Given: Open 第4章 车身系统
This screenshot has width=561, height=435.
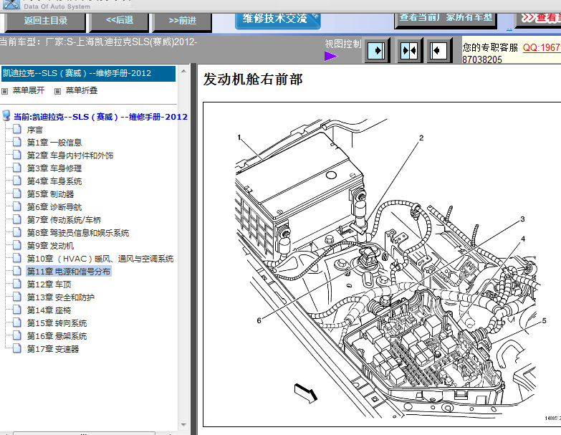Looking at the screenshot, I should (54, 181).
